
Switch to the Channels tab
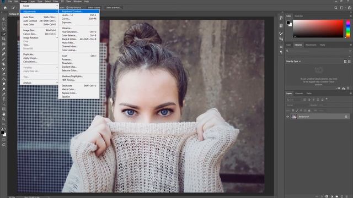click(x=299, y=94)
